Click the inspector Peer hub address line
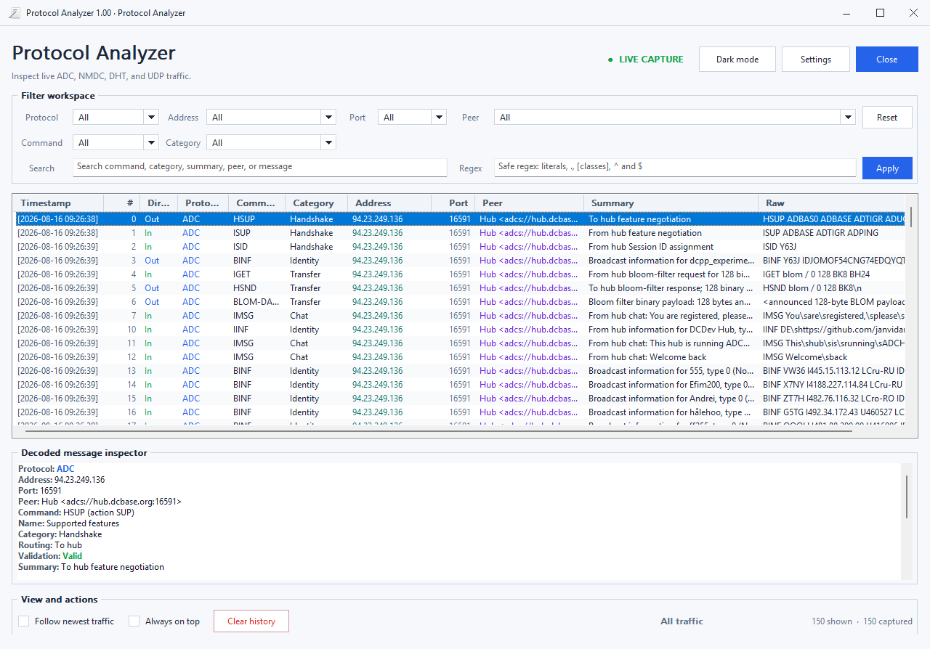Image resolution: width=930 pixels, height=649 pixels. tap(100, 502)
